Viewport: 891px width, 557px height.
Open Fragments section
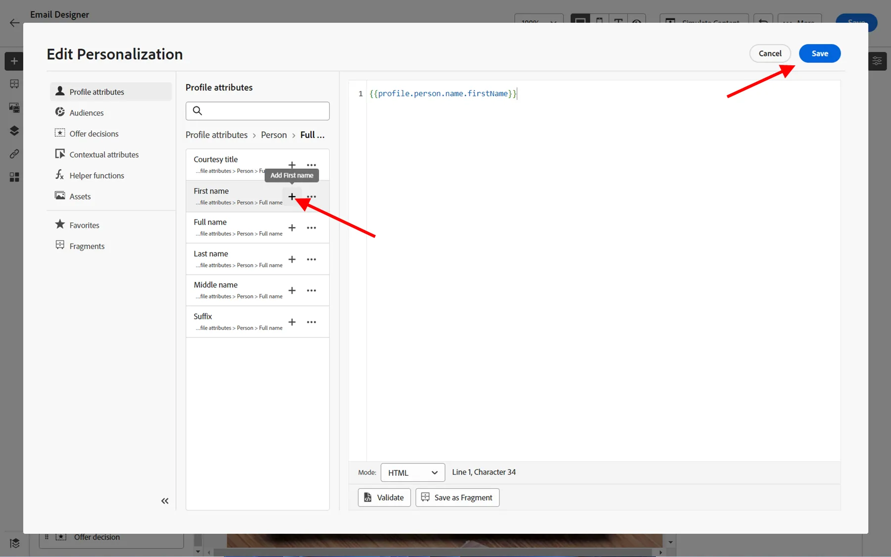[x=111, y=246]
